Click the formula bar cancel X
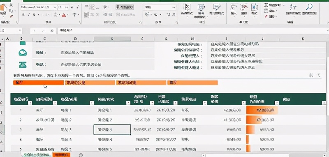The width and height of the screenshot is (329, 157). pyautogui.click(x=35, y=30)
